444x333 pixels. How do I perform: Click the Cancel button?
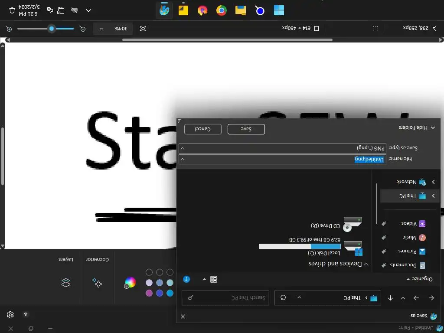point(203,129)
